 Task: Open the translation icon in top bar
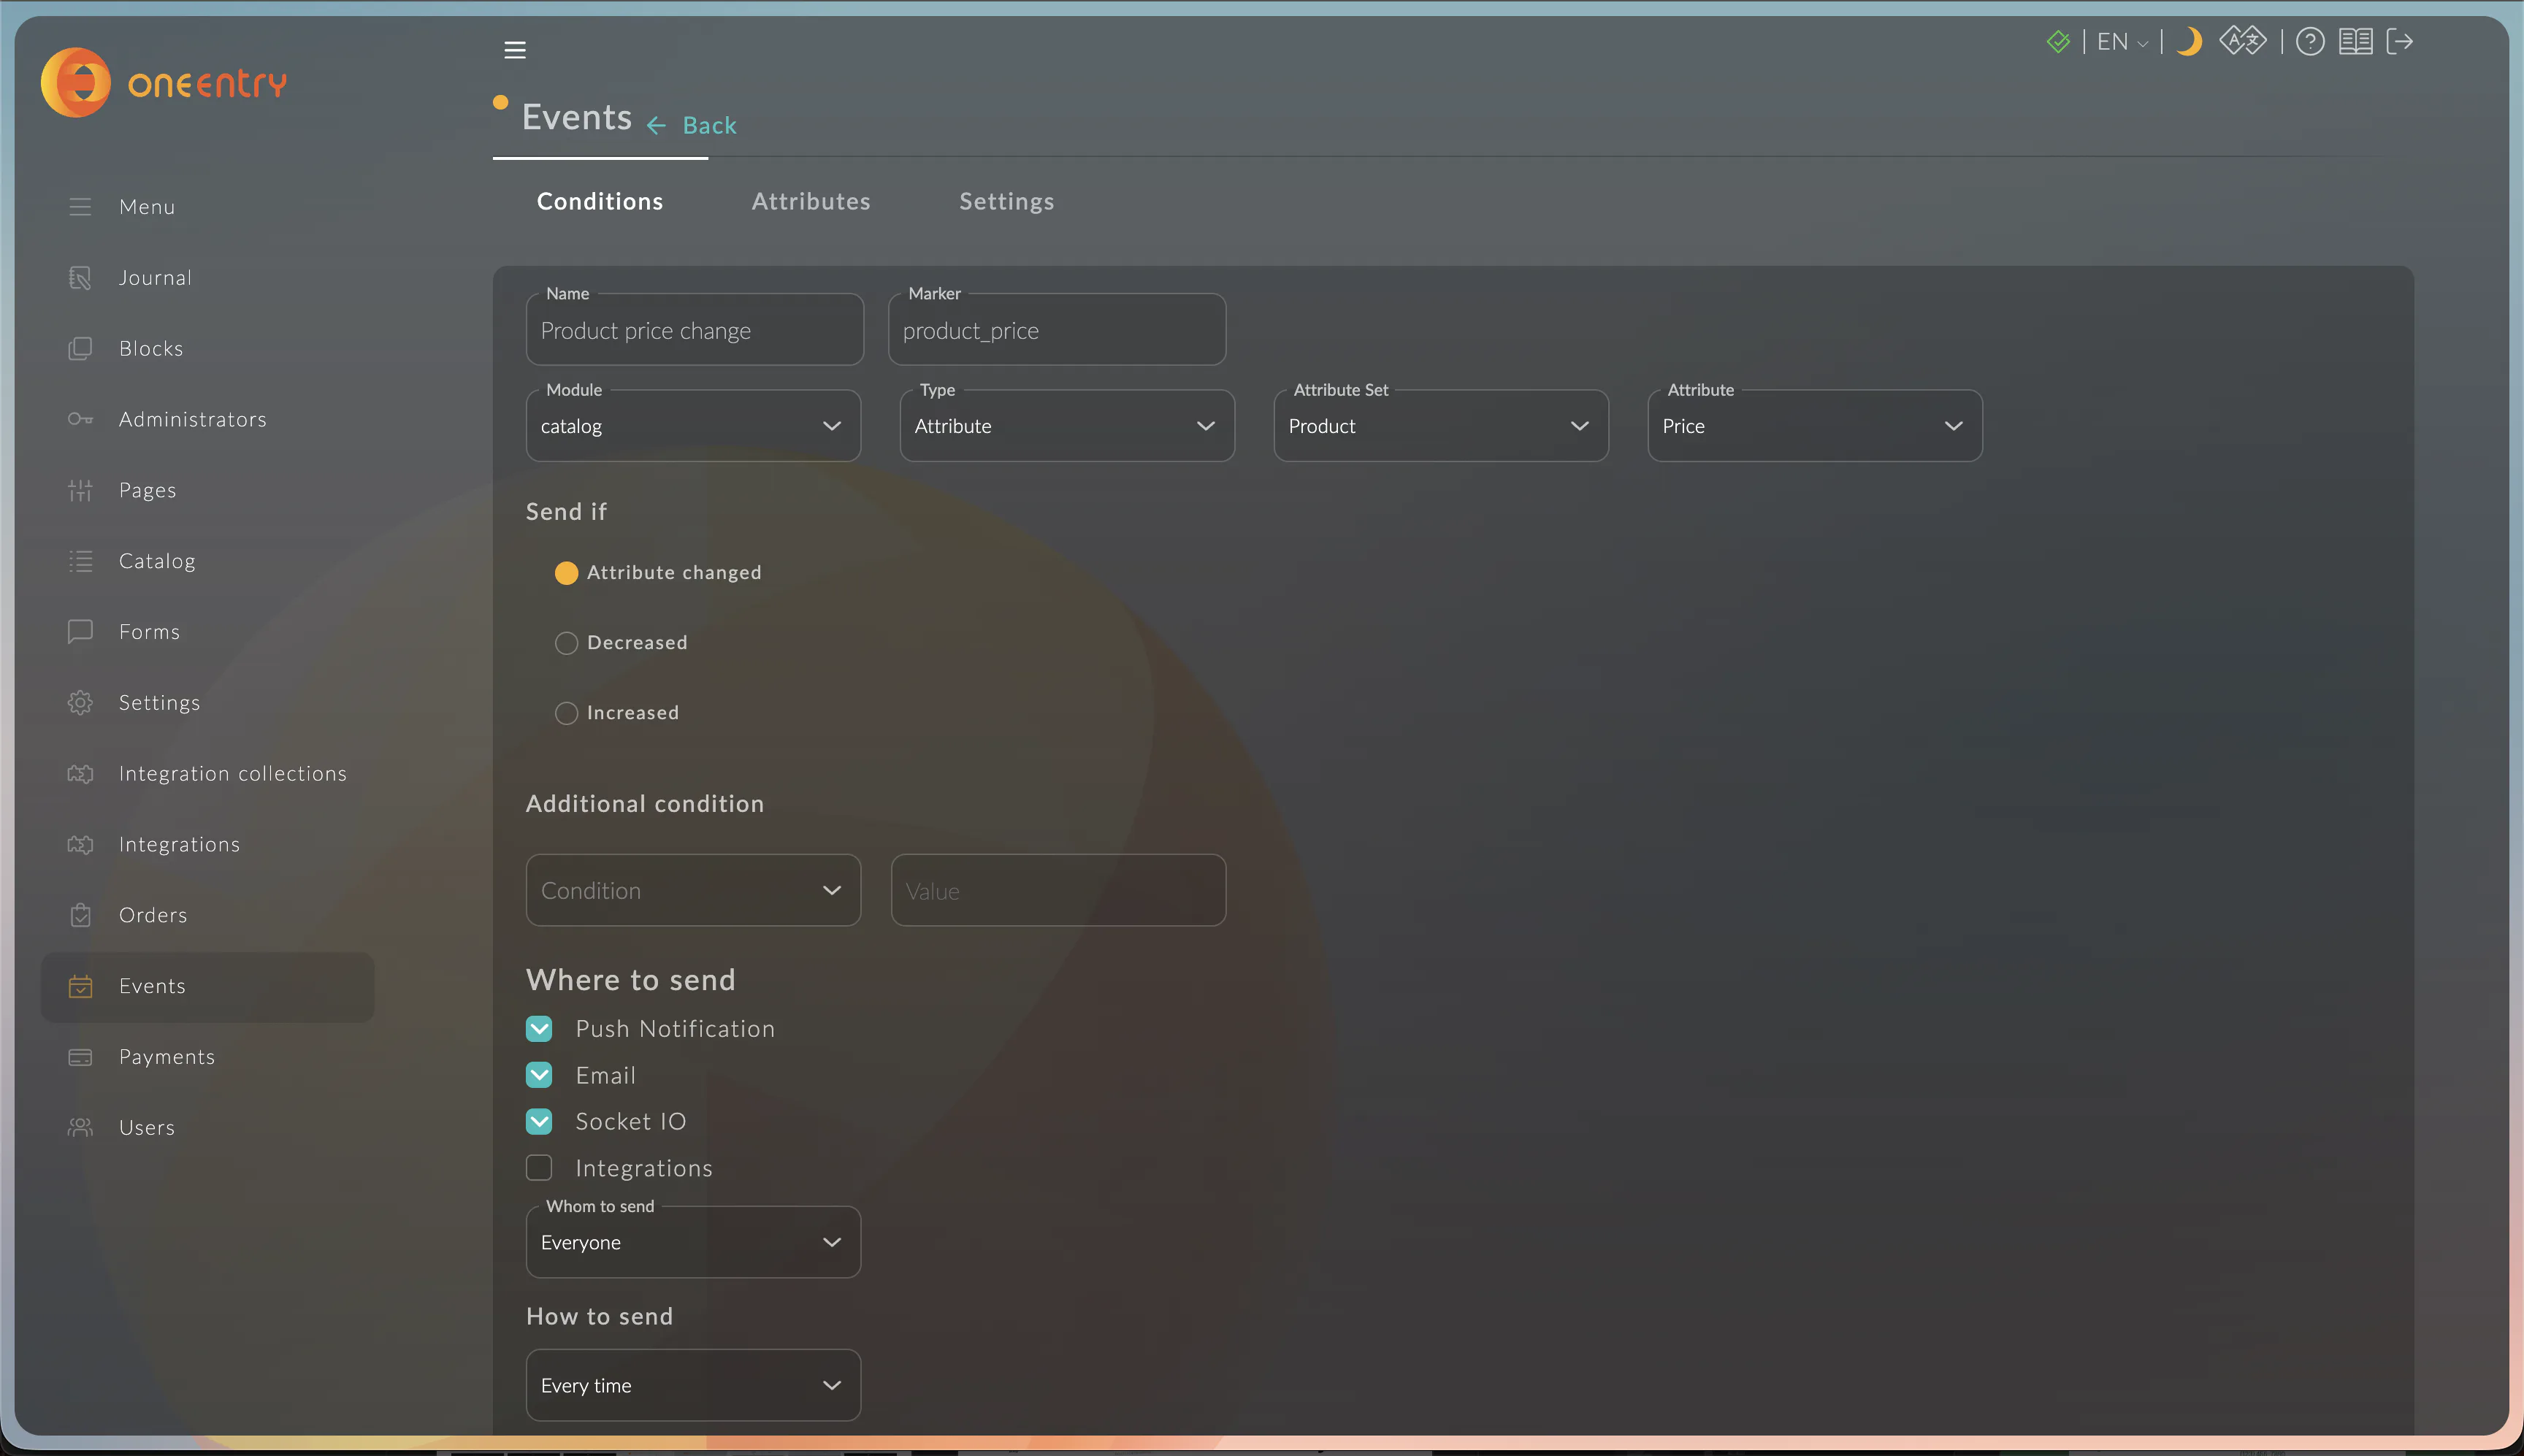coord(2243,41)
